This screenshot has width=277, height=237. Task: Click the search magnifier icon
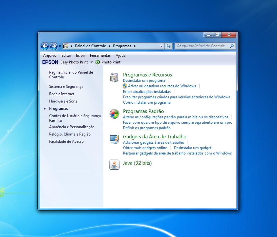click(232, 46)
